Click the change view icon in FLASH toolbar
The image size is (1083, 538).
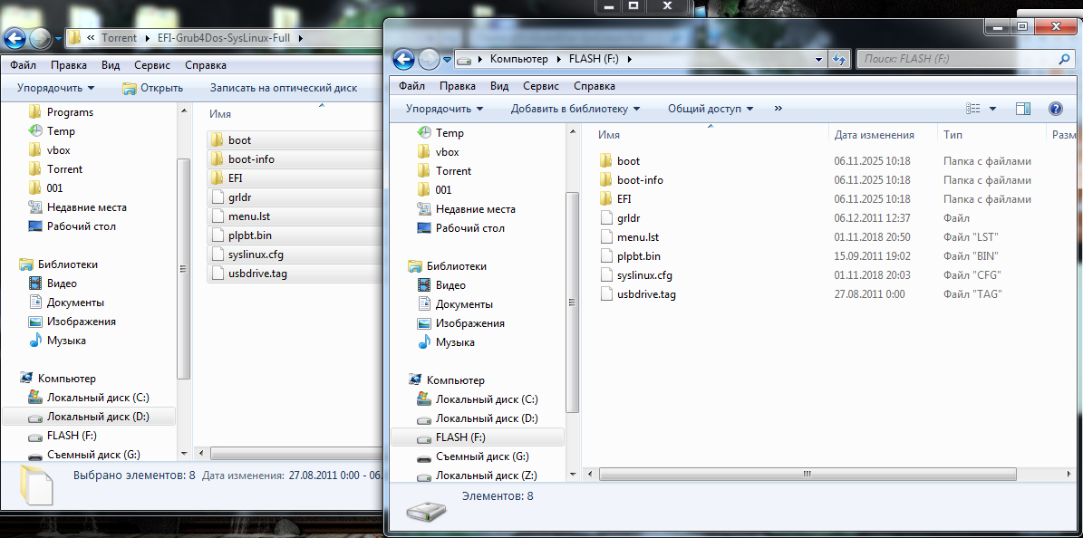[x=974, y=109]
